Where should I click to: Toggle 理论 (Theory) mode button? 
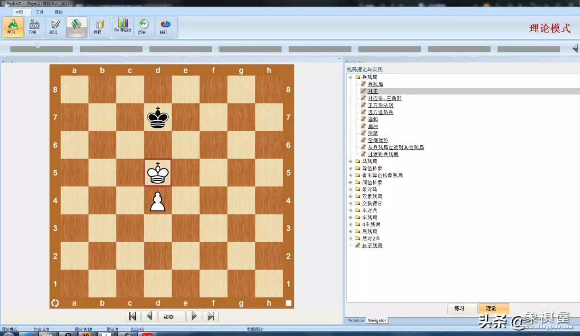[x=493, y=308]
